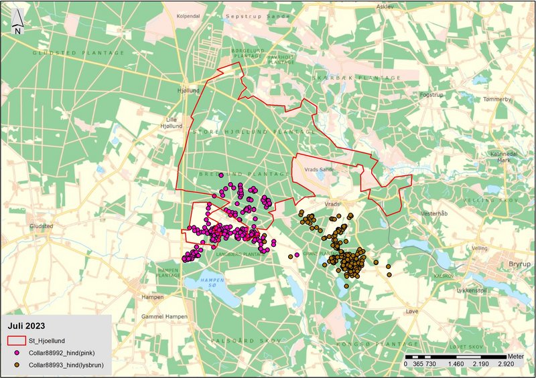536x378 pixels.
Task: Click the Katrinedal Mark place label
Action: coord(503,157)
